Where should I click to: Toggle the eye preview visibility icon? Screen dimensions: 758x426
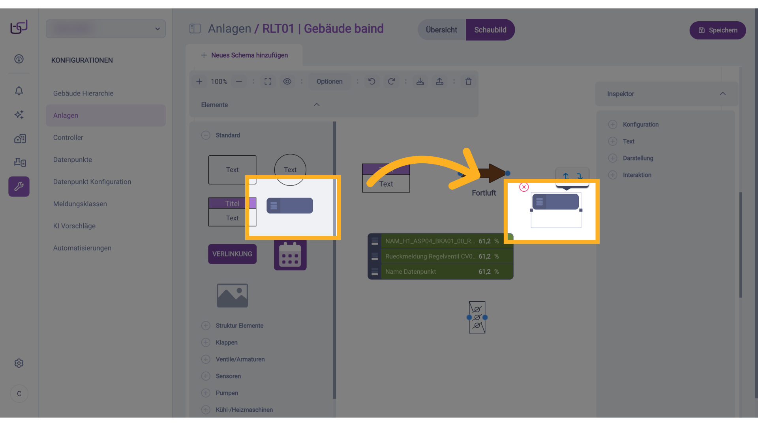click(287, 82)
